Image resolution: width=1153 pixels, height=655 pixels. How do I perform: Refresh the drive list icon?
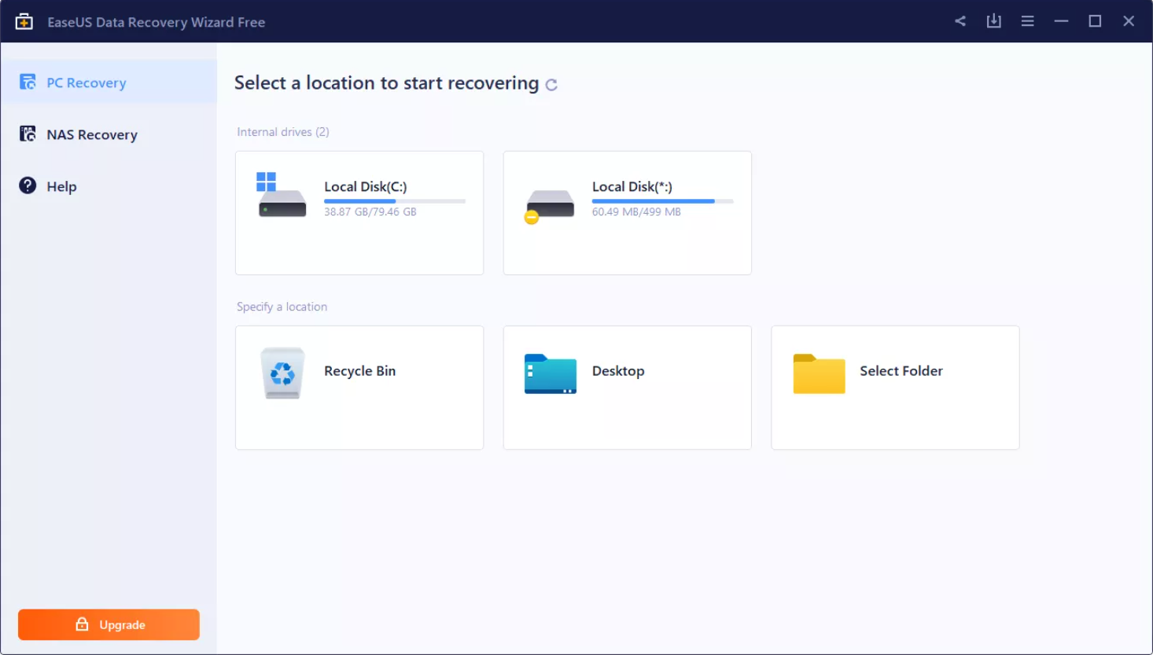pos(551,85)
